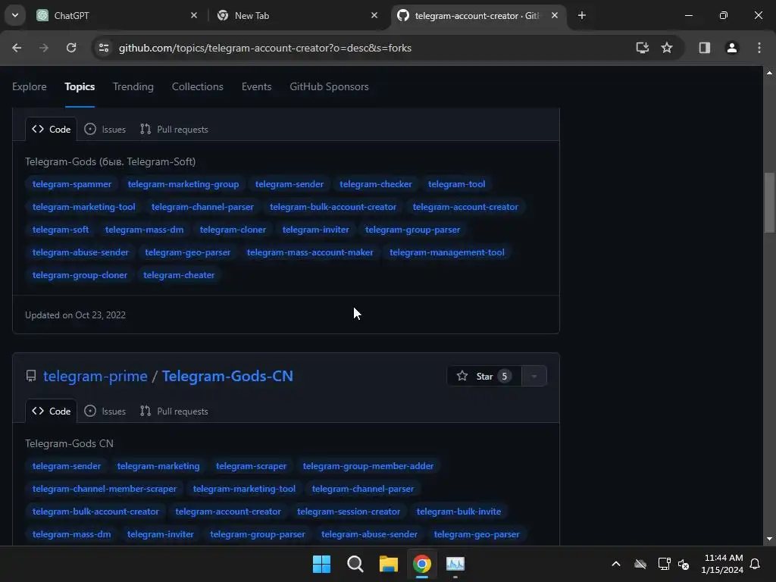The width and height of the screenshot is (776, 582).
Task: Open Code tab of Telegram-Gods-CN card
Action: tap(51, 411)
